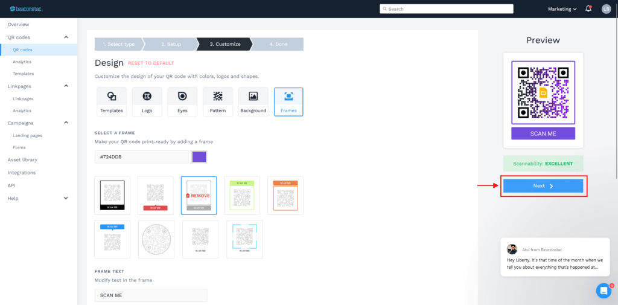Screen dimensions: 618x305
Task: Click the frame color hex input field
Action: pyautogui.click(x=141, y=156)
